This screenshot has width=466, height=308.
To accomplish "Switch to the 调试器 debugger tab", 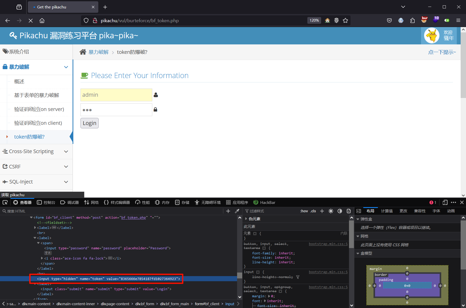I will click(x=69, y=202).
